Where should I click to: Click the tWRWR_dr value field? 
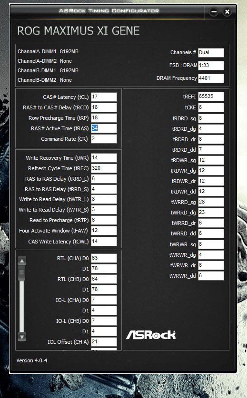[x=211, y=265]
